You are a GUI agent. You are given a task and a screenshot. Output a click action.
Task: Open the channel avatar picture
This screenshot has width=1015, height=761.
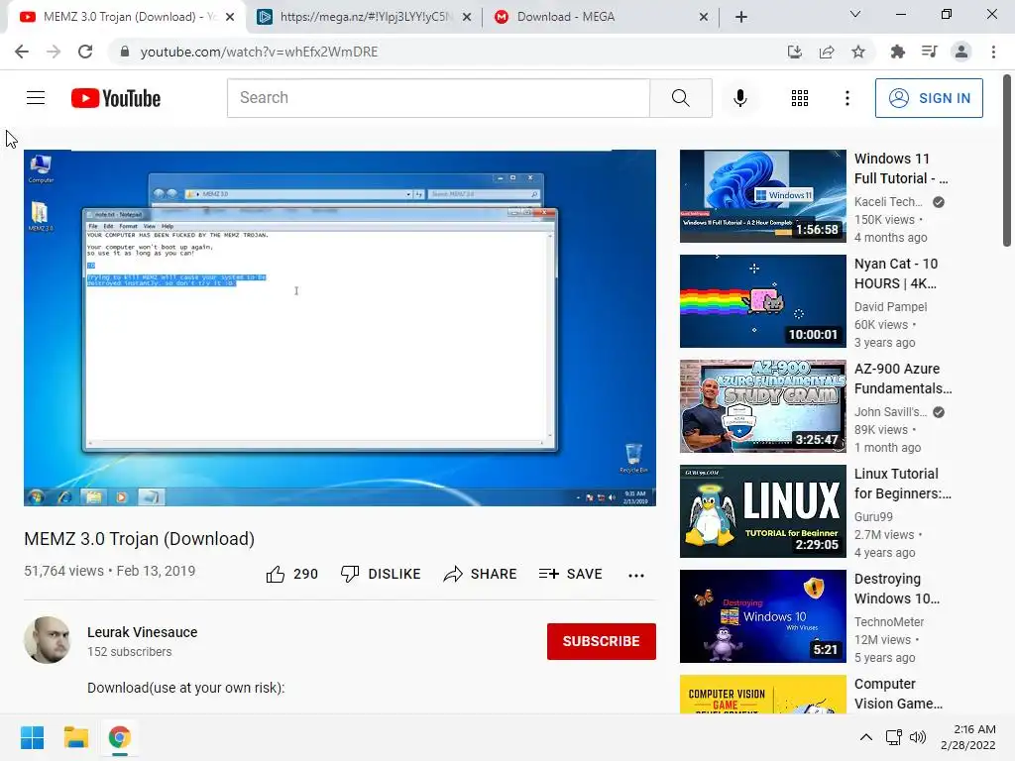coord(48,640)
